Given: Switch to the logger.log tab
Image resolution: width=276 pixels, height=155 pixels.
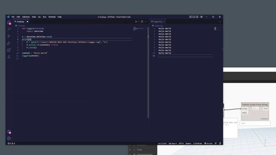Looking at the screenshot, I should point(157,22).
